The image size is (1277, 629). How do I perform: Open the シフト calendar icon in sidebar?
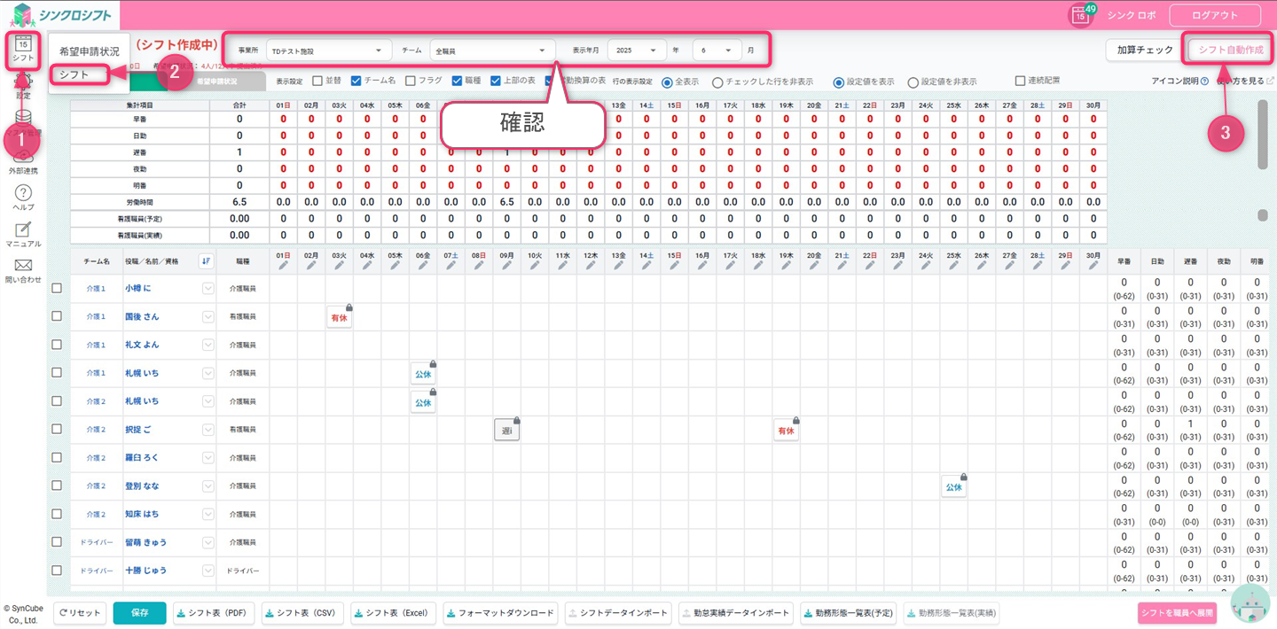point(24,48)
